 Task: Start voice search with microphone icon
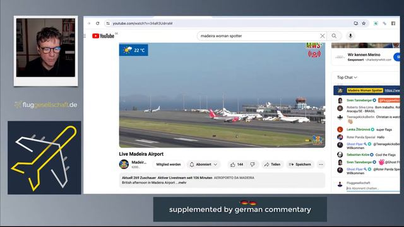pyautogui.click(x=350, y=36)
